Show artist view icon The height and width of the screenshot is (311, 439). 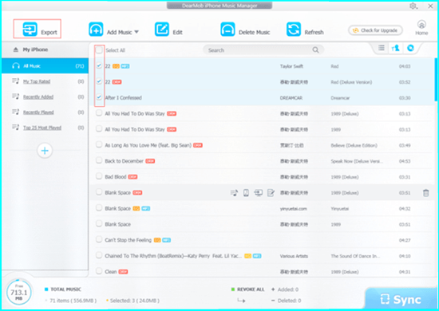395,48
